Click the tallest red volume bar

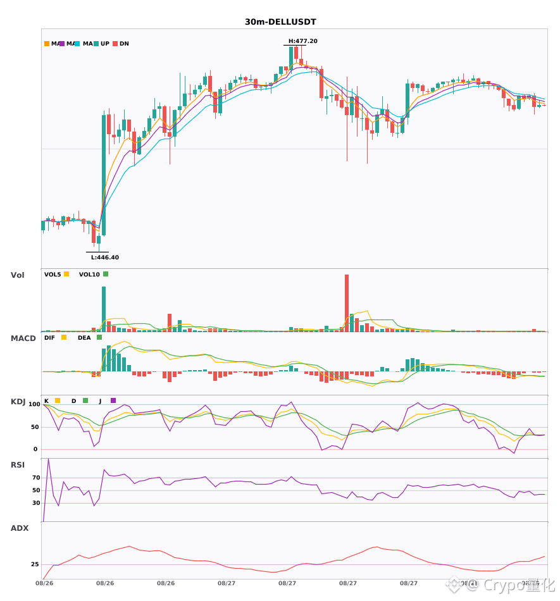347,303
